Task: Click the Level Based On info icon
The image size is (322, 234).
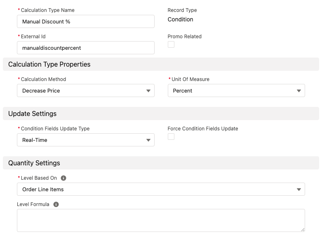Action: click(63, 178)
